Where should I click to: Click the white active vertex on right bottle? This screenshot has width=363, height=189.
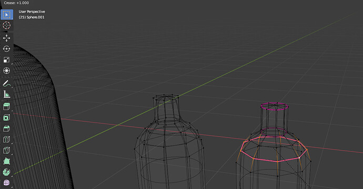(x=299, y=157)
